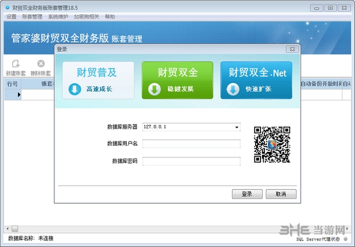Maximize the main window
355x247 pixels.
pos(330,8)
